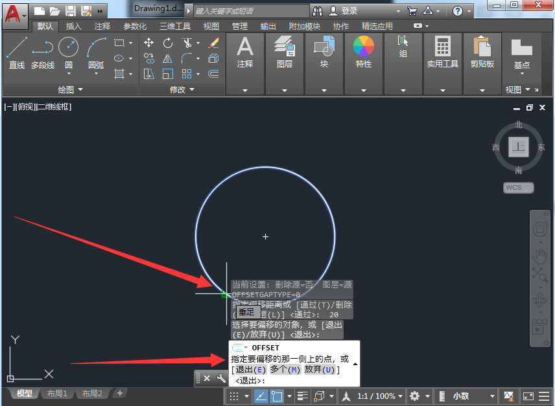Screen dimensions: 555x406
Task: Open the Utilities (实用工具) calculator panel
Action: (x=442, y=52)
